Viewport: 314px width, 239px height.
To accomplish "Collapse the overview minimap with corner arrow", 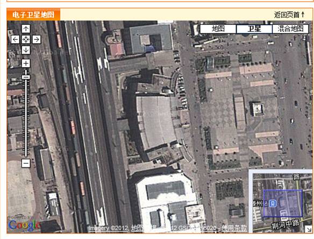I will pyautogui.click(x=309, y=229).
